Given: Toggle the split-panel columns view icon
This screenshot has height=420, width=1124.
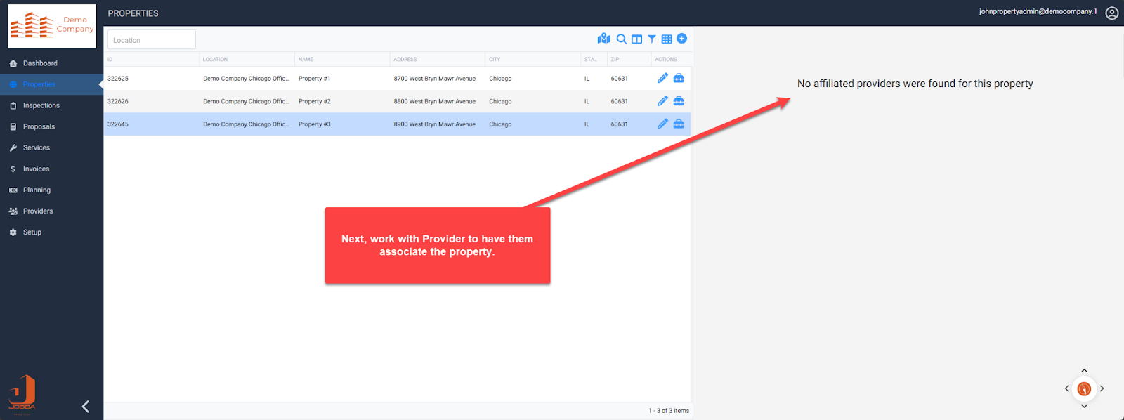Looking at the screenshot, I should click(636, 39).
